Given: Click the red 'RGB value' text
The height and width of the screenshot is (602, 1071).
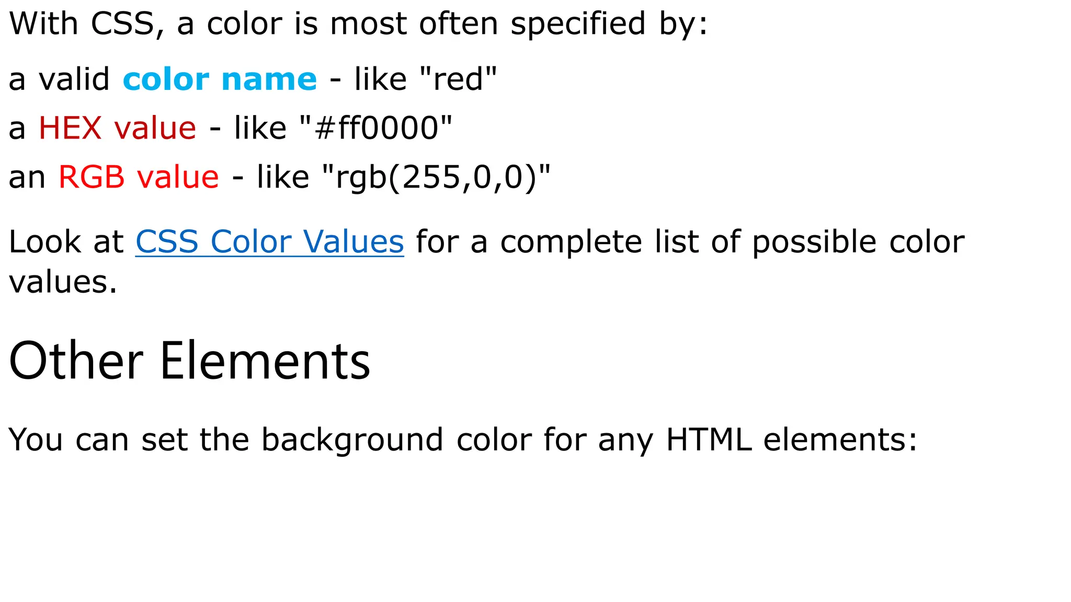Looking at the screenshot, I should click(x=139, y=177).
